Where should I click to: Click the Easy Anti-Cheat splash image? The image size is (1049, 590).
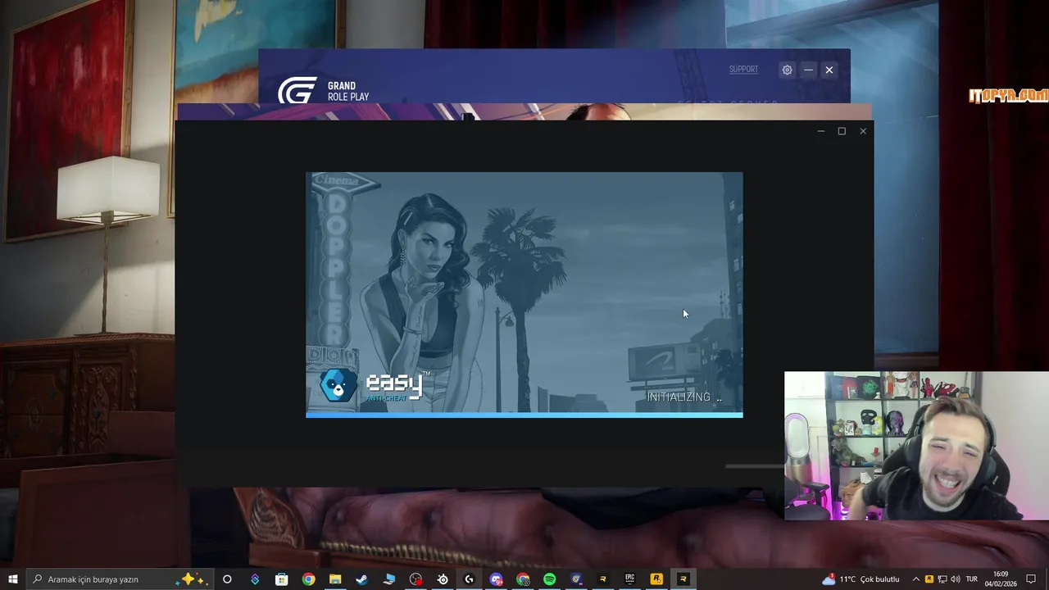(x=524, y=294)
